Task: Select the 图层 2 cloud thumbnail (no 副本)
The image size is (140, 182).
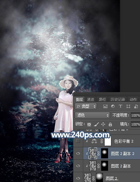Action: click(88, 178)
